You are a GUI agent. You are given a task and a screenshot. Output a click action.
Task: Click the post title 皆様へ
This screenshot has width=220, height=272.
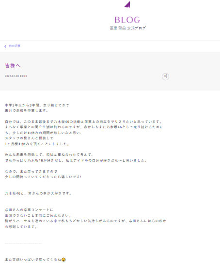pyautogui.click(x=13, y=65)
